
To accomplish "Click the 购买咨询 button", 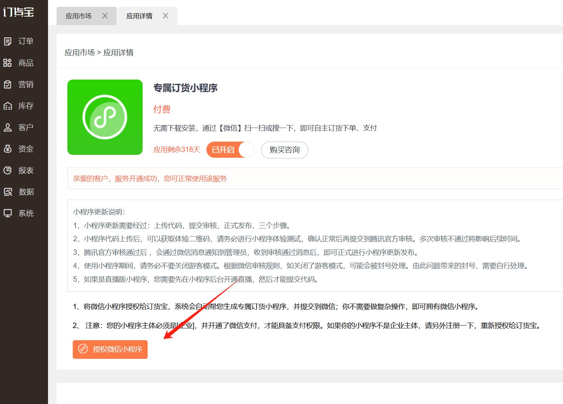I will click(x=285, y=150).
